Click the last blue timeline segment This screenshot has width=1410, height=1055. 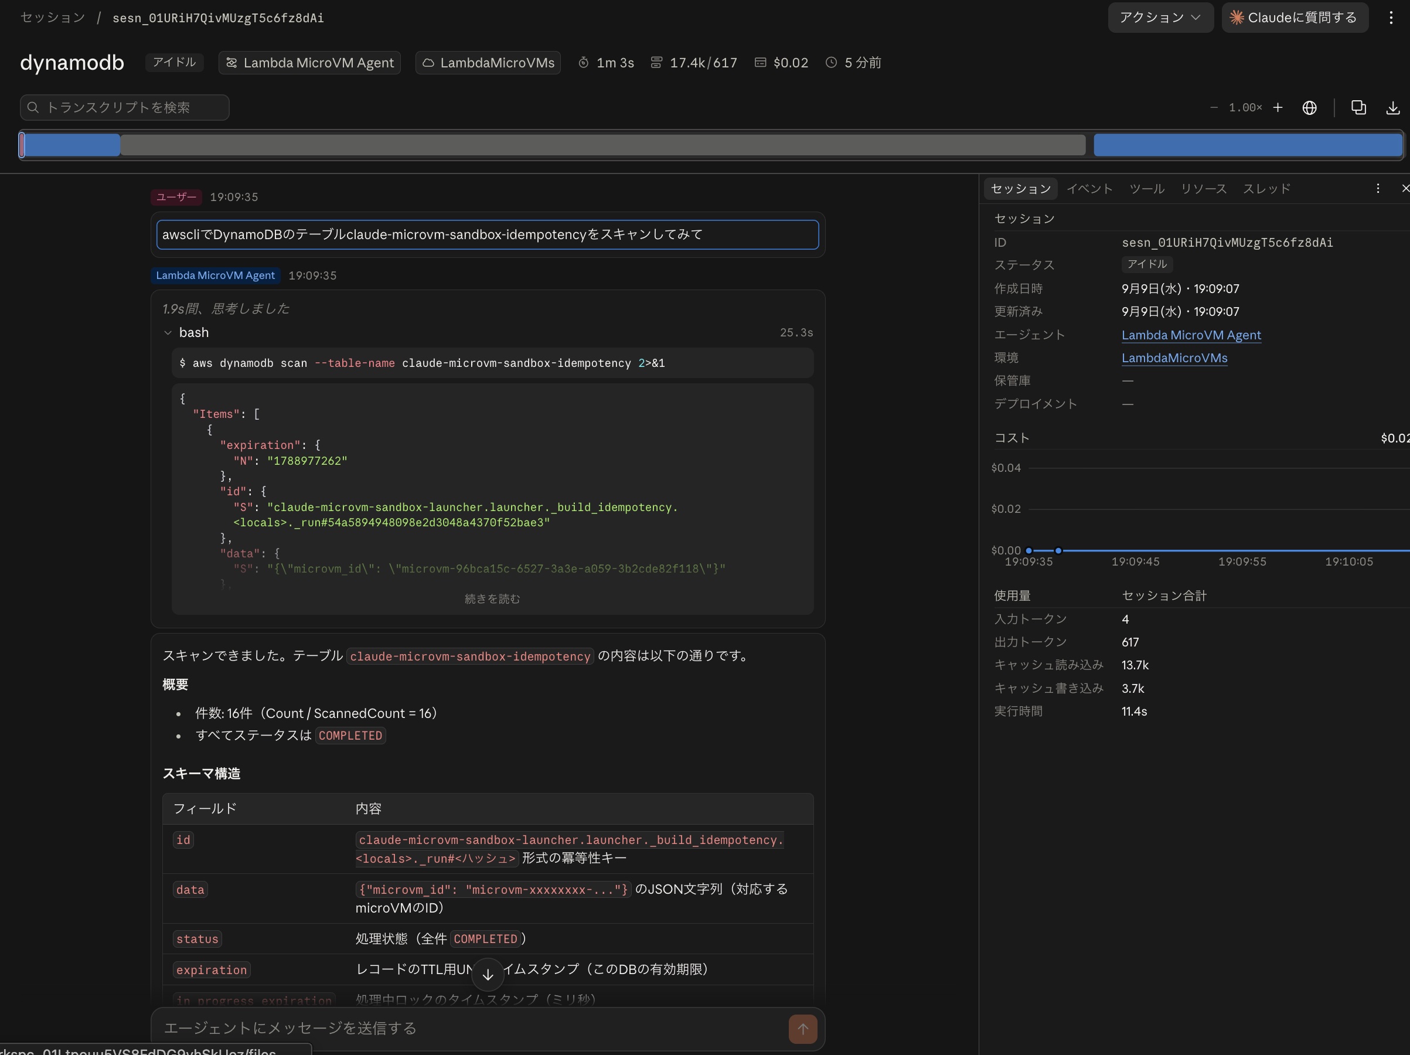[1248, 145]
